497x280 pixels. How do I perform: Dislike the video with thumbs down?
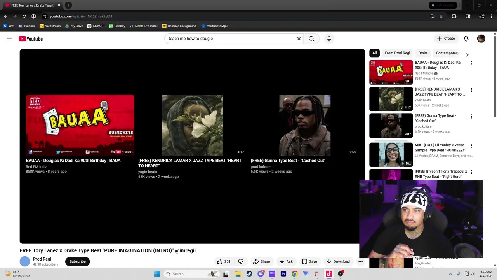coord(241,261)
